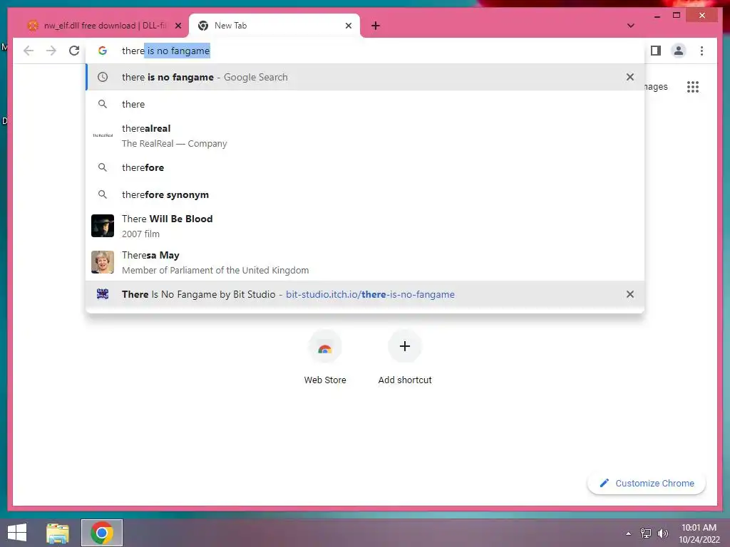The height and width of the screenshot is (547, 730).
Task: Click Chrome icon in taskbar
Action: (x=102, y=533)
